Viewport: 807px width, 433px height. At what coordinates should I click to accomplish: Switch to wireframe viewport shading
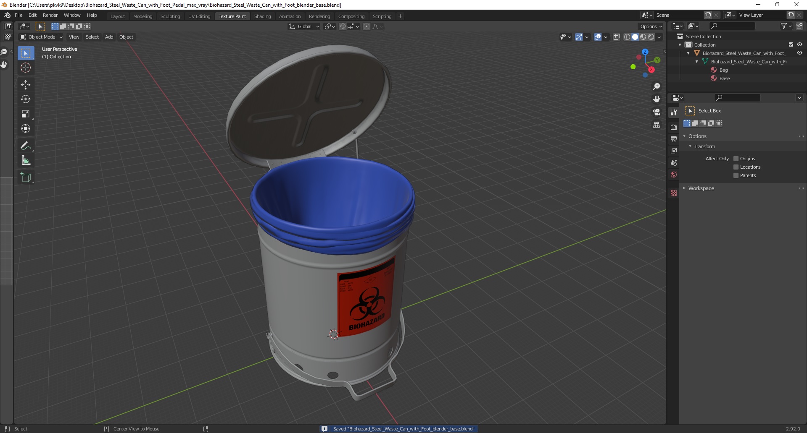627,37
